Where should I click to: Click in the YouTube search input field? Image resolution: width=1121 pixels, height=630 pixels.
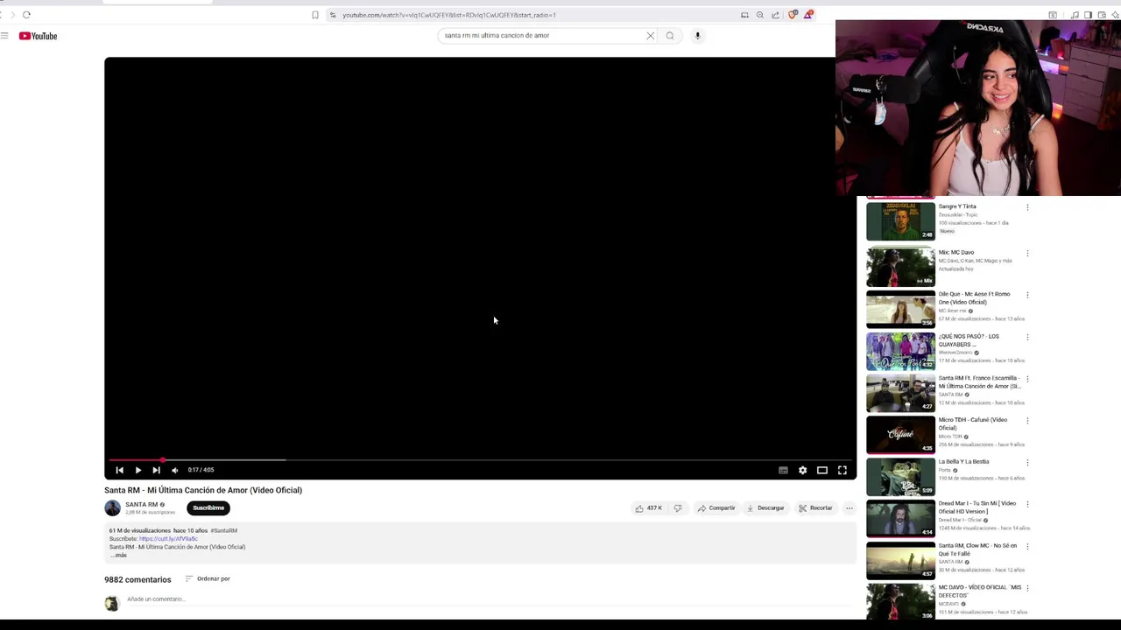[x=543, y=36]
